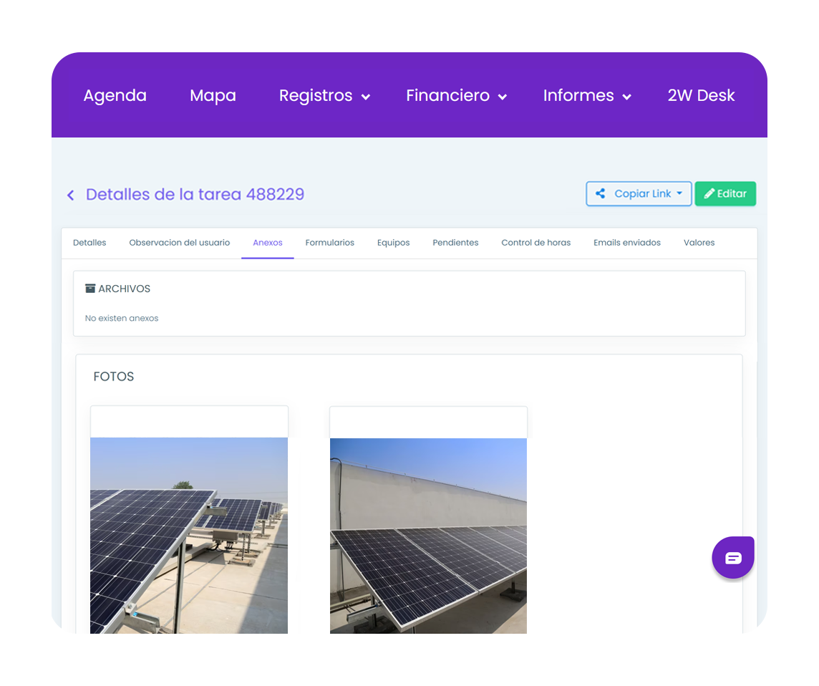Screen dimensions: 819x686
Task: Go to Mapa in the navigation bar
Action: coord(213,96)
